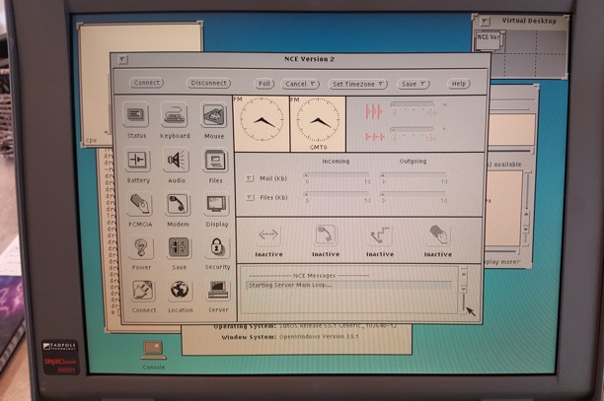Click the upper red signal gauge slider
The image size is (604, 401).
[413, 104]
